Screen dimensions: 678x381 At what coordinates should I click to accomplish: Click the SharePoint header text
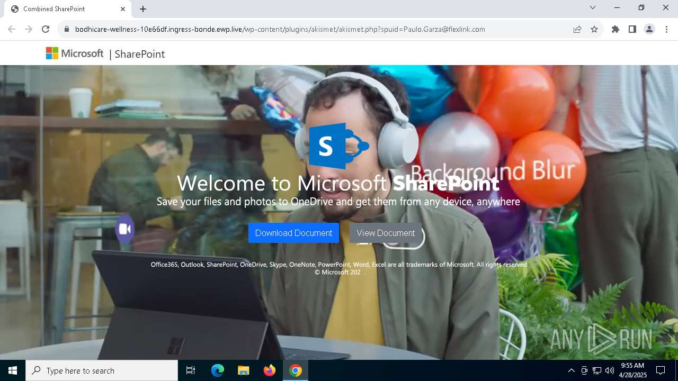click(139, 54)
